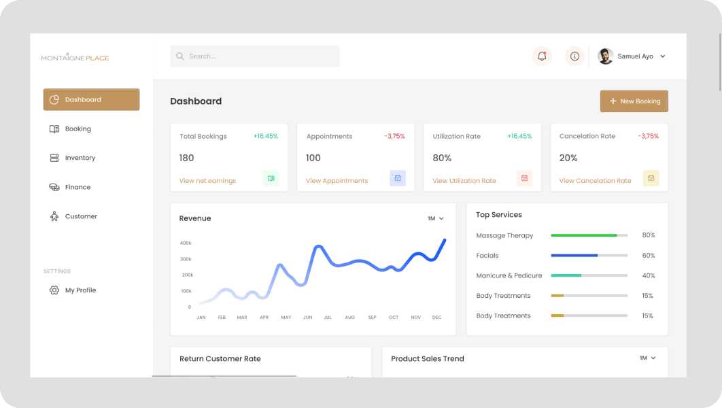Open the Revenue chart 1M period dropdown
The height and width of the screenshot is (408, 722).
(x=436, y=218)
